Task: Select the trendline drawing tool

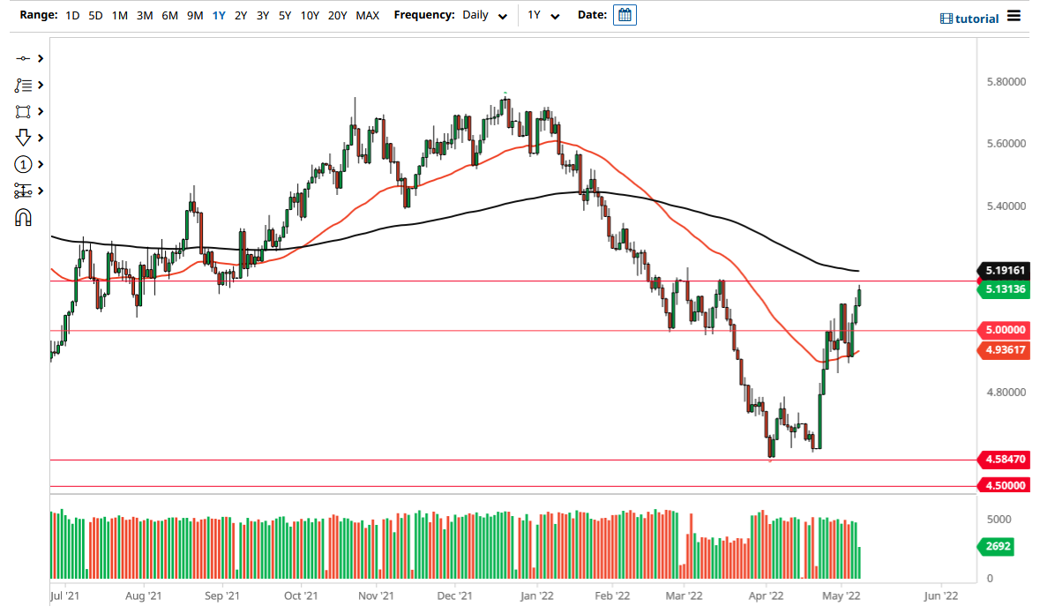Action: point(25,58)
